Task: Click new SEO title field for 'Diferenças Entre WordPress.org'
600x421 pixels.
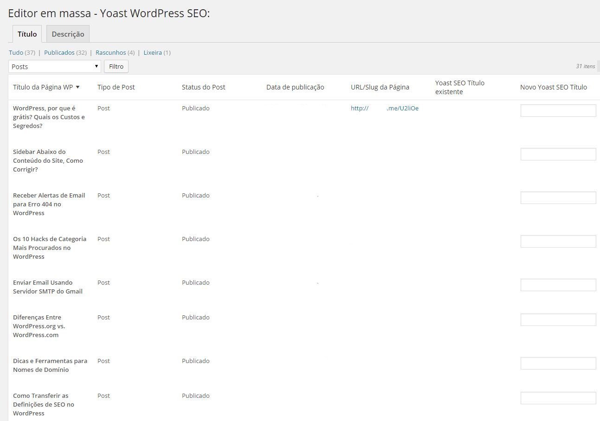Action: [558, 319]
